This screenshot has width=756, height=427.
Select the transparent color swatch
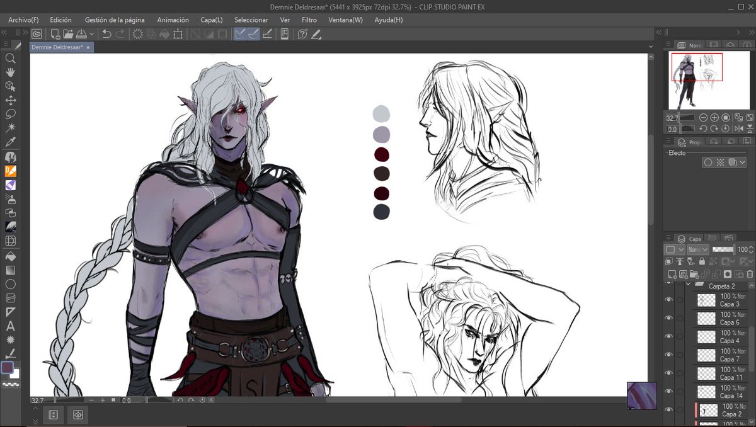coord(10,383)
